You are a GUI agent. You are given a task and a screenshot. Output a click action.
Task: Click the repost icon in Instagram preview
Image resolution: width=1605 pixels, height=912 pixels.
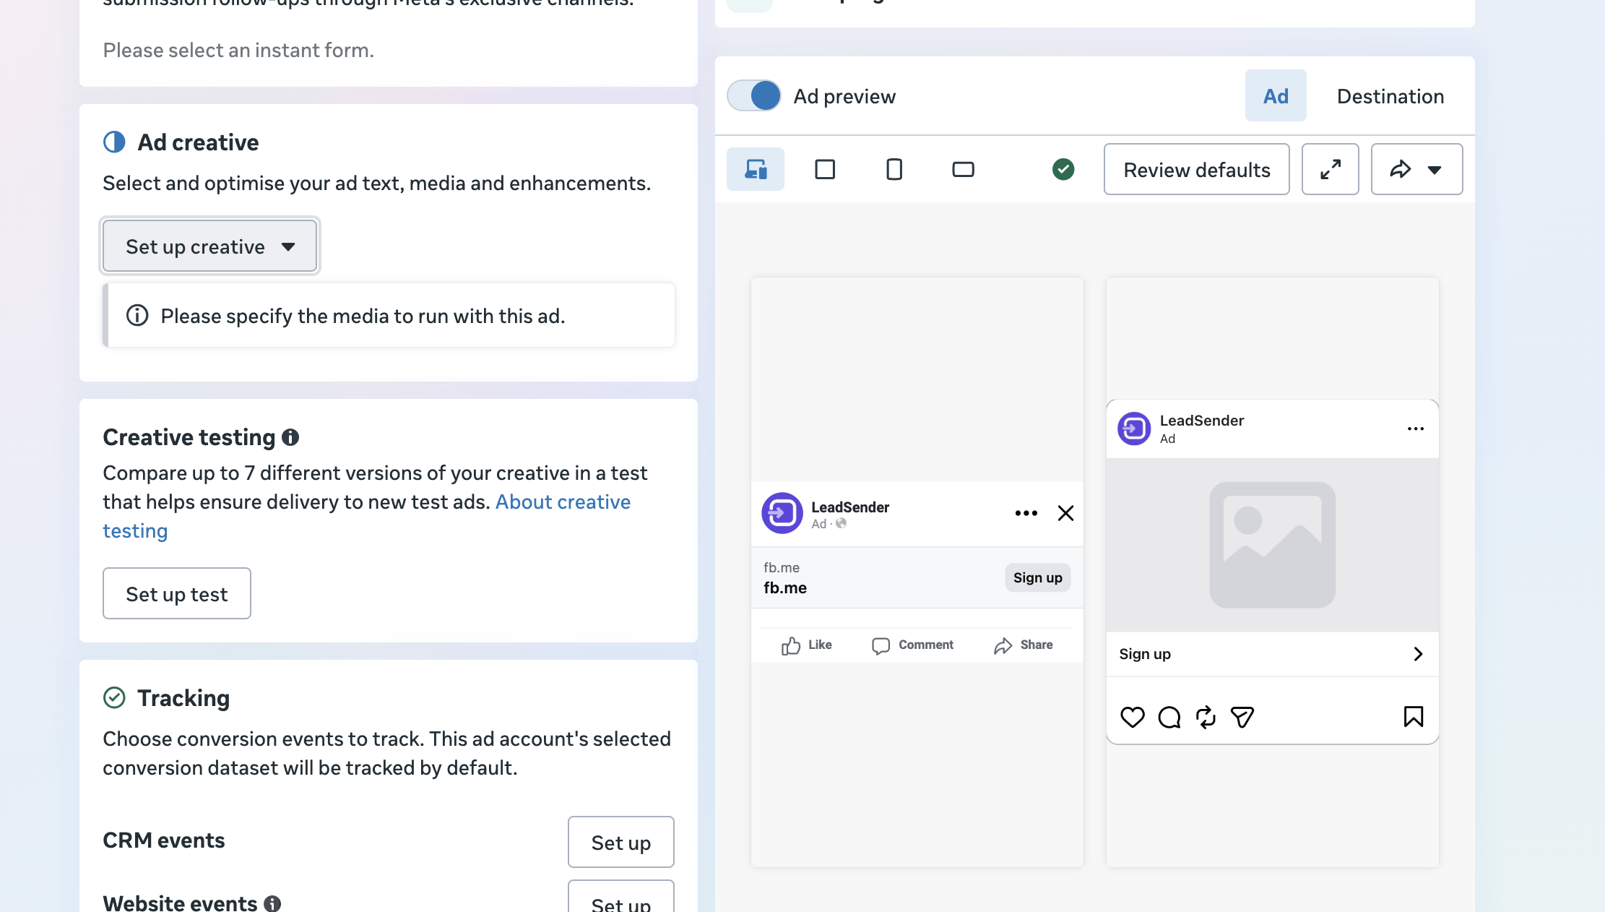(1206, 717)
